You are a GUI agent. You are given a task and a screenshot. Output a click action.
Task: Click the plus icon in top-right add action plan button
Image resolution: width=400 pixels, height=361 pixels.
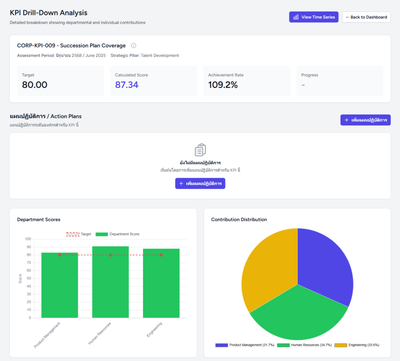[346, 120]
